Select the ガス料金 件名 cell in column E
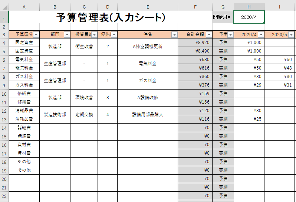Screen dimensions: 296x202 click(148, 81)
